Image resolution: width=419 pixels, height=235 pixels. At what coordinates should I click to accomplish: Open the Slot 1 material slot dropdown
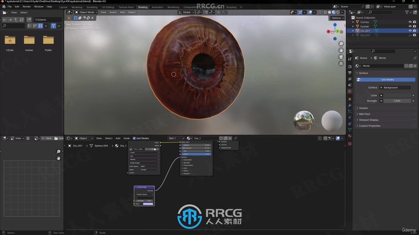tap(176, 138)
